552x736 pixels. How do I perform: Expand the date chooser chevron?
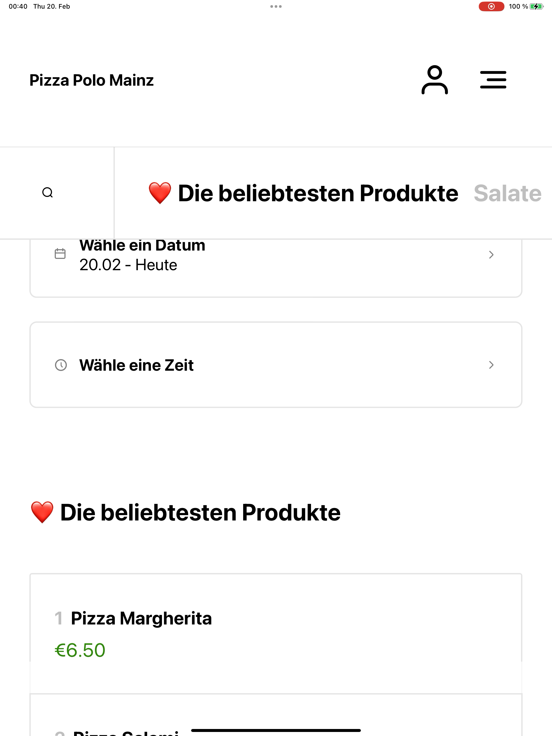point(491,255)
